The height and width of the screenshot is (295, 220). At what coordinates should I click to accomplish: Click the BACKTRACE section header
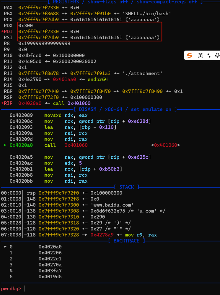pyautogui.click(x=126, y=241)
